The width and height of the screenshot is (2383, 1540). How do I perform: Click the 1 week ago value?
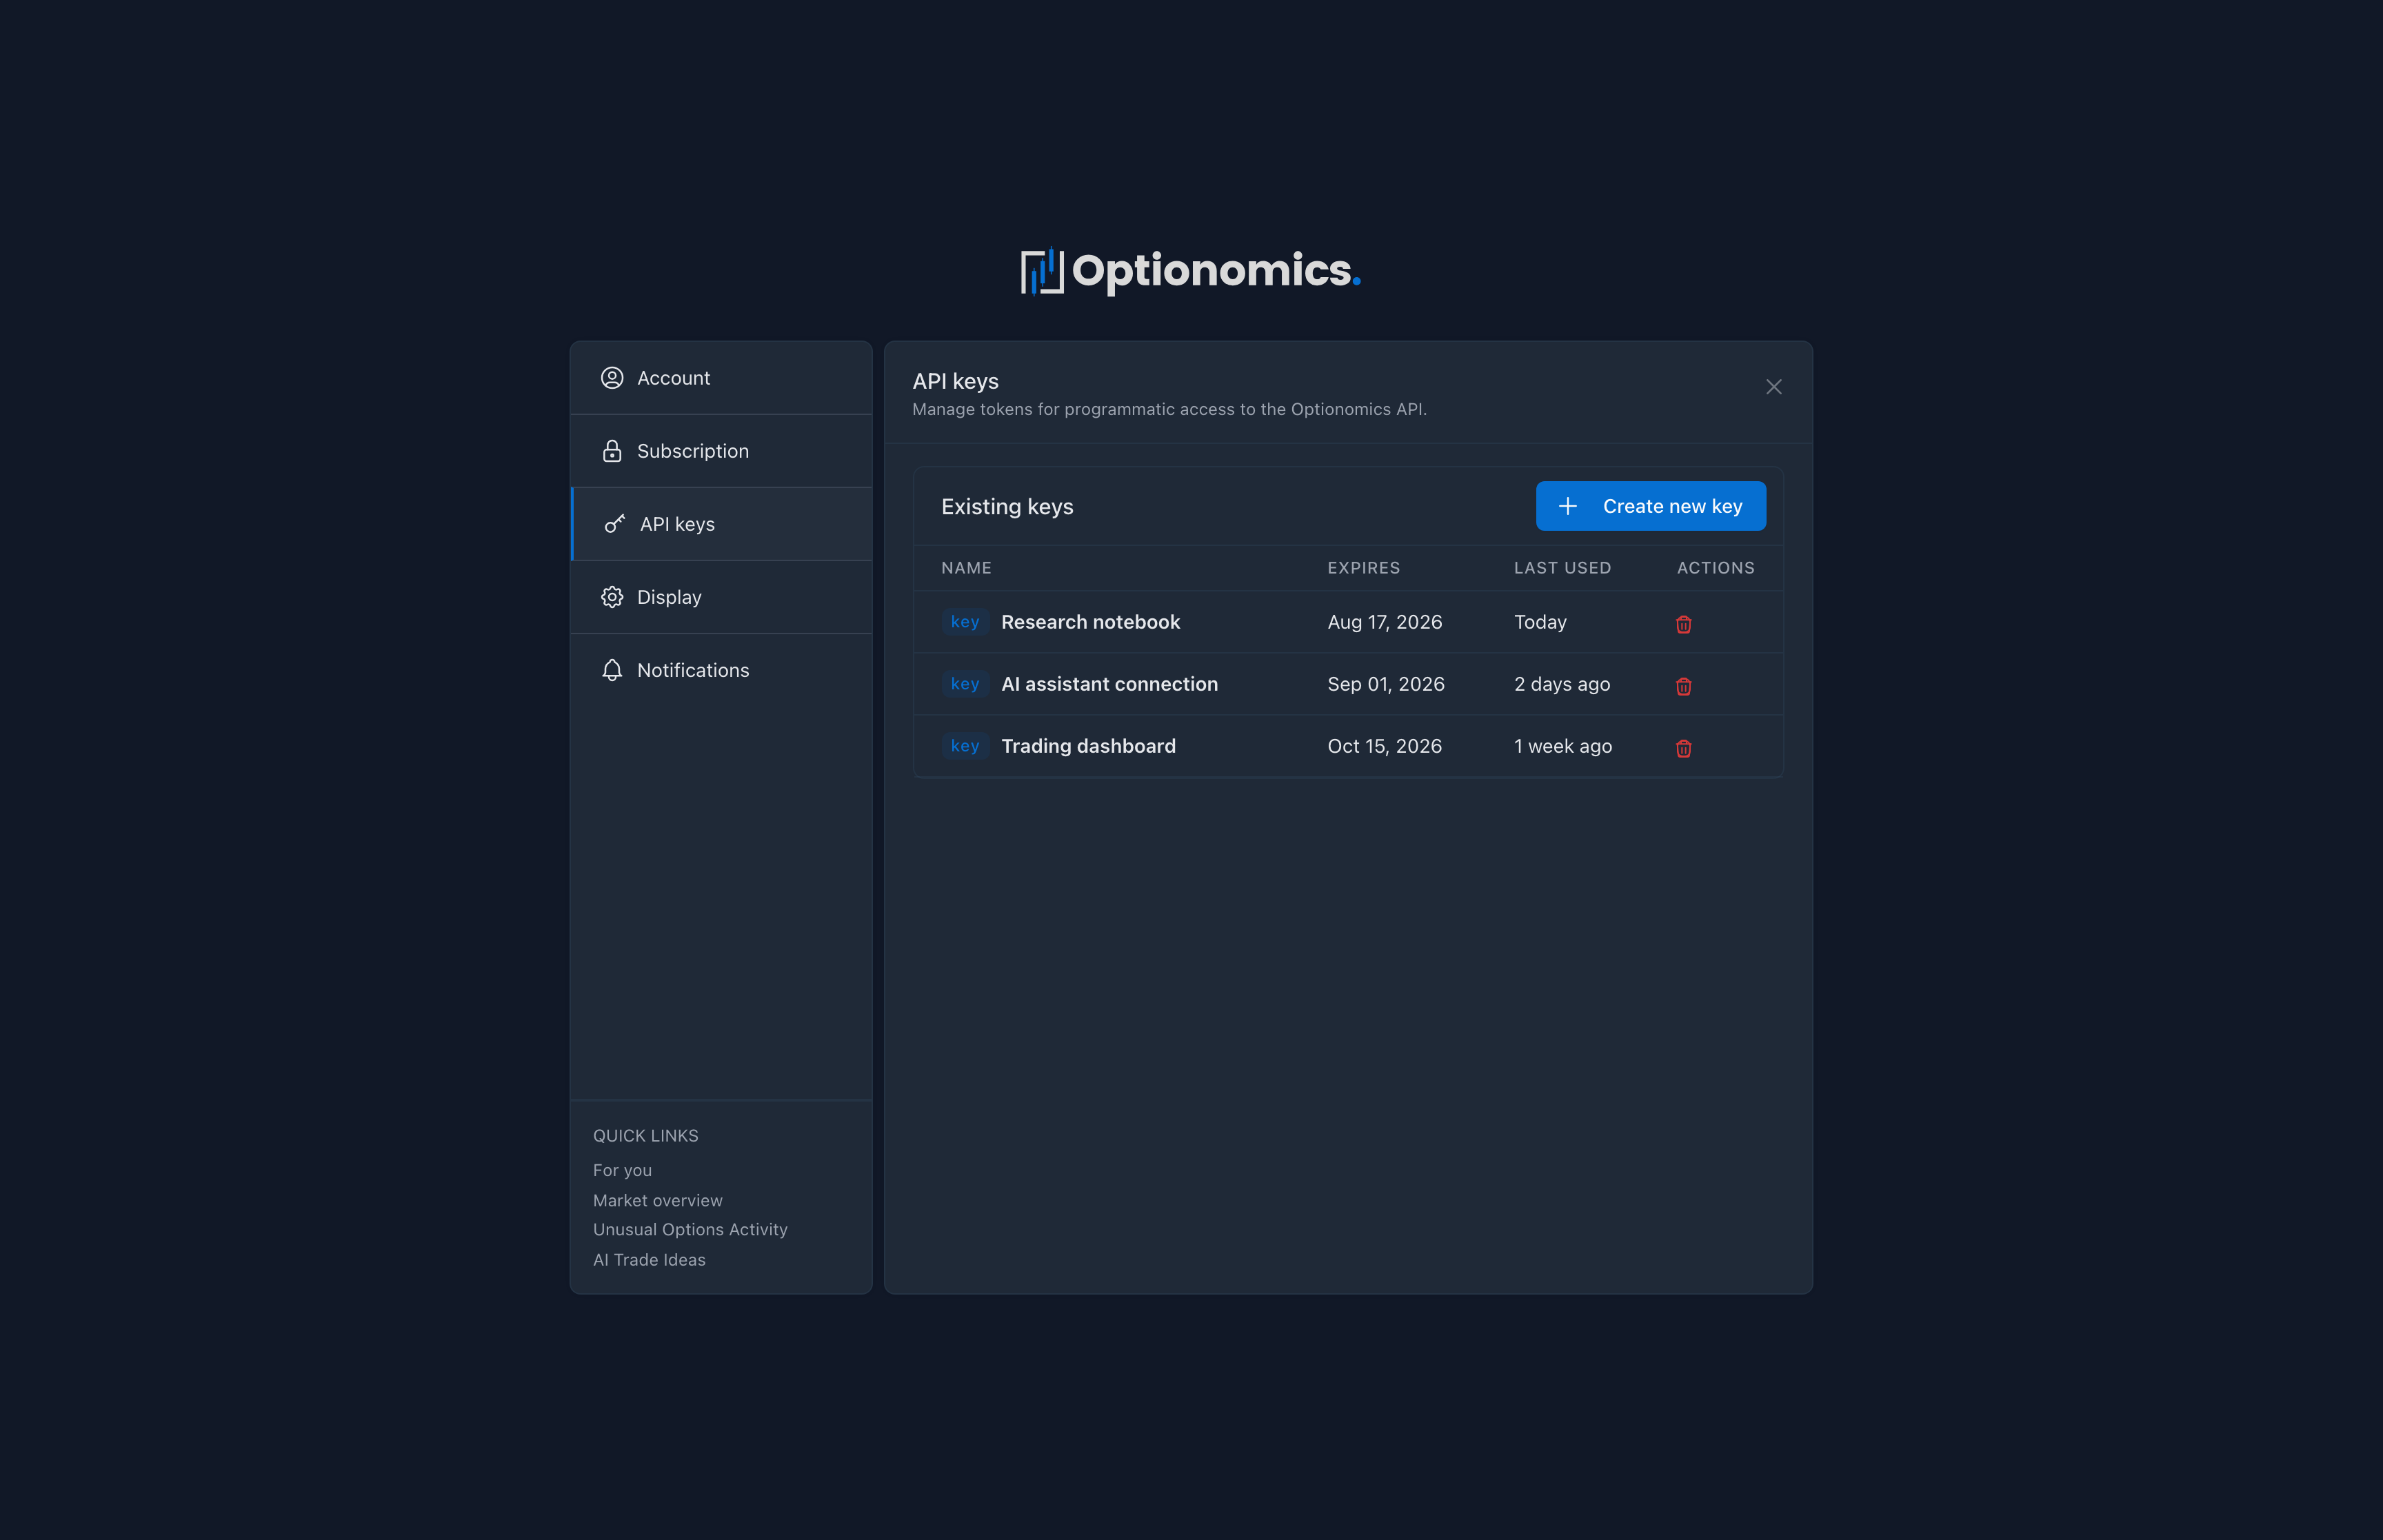1562,746
